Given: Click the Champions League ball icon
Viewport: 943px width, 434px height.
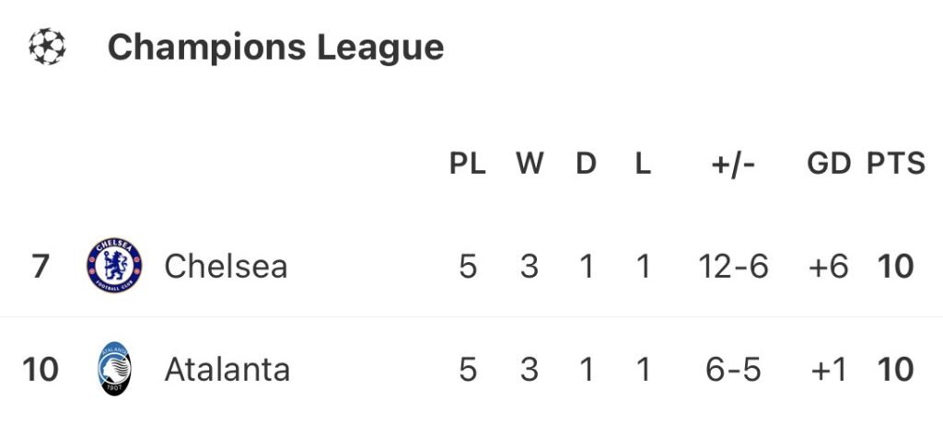Looking at the screenshot, I should (x=47, y=47).
